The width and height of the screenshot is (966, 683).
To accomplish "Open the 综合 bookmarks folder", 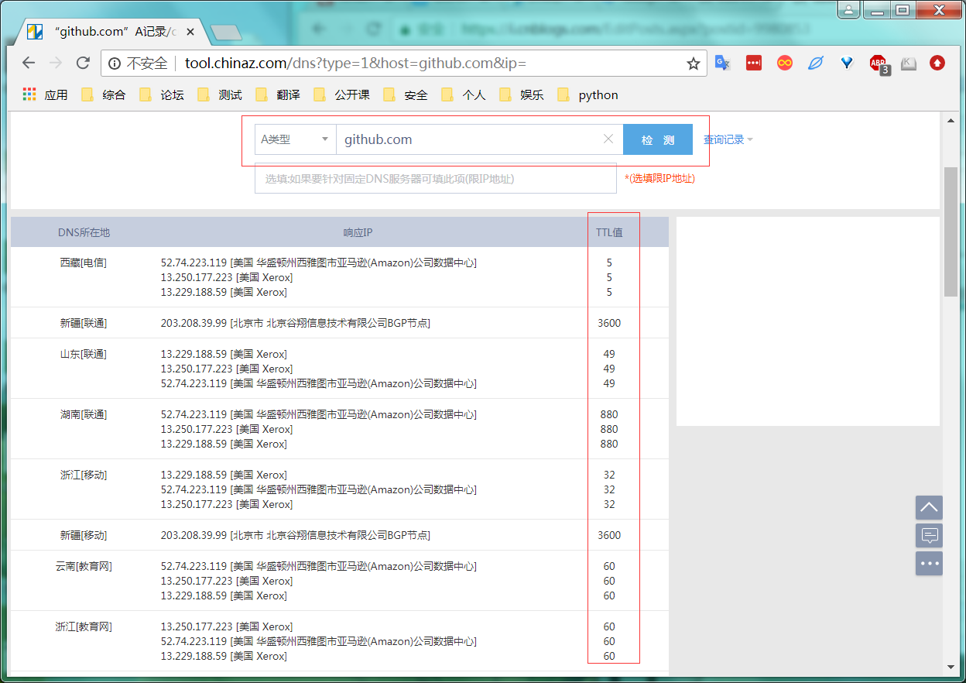I will pos(104,95).
